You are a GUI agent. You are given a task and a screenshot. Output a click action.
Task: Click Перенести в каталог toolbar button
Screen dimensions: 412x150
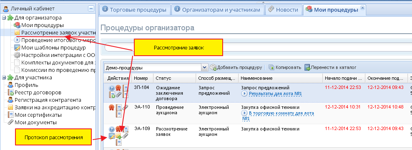(330, 67)
